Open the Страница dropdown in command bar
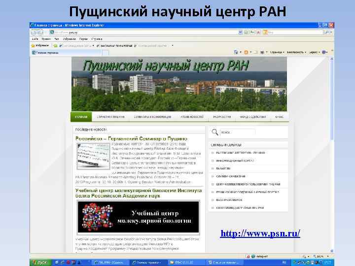Image resolution: width=355 pixels, height=266 pixels. (277, 52)
